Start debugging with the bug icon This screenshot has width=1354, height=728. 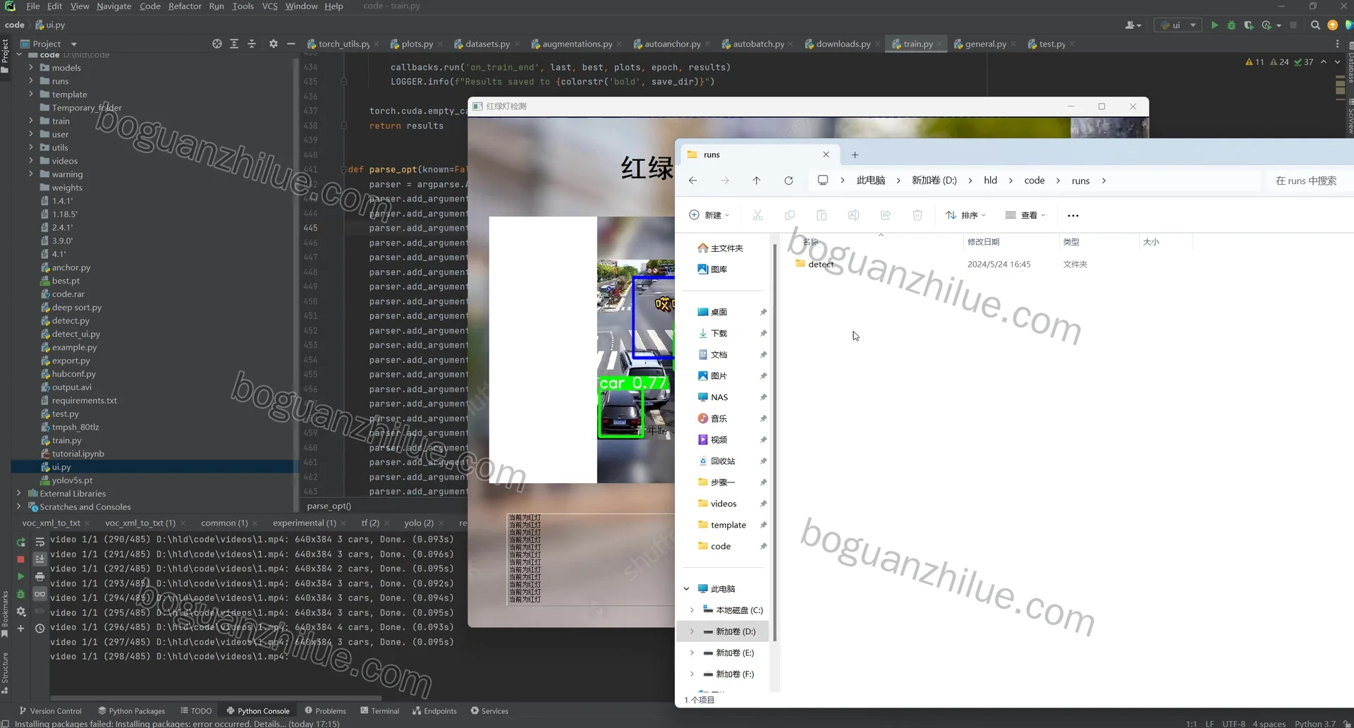(x=1231, y=25)
